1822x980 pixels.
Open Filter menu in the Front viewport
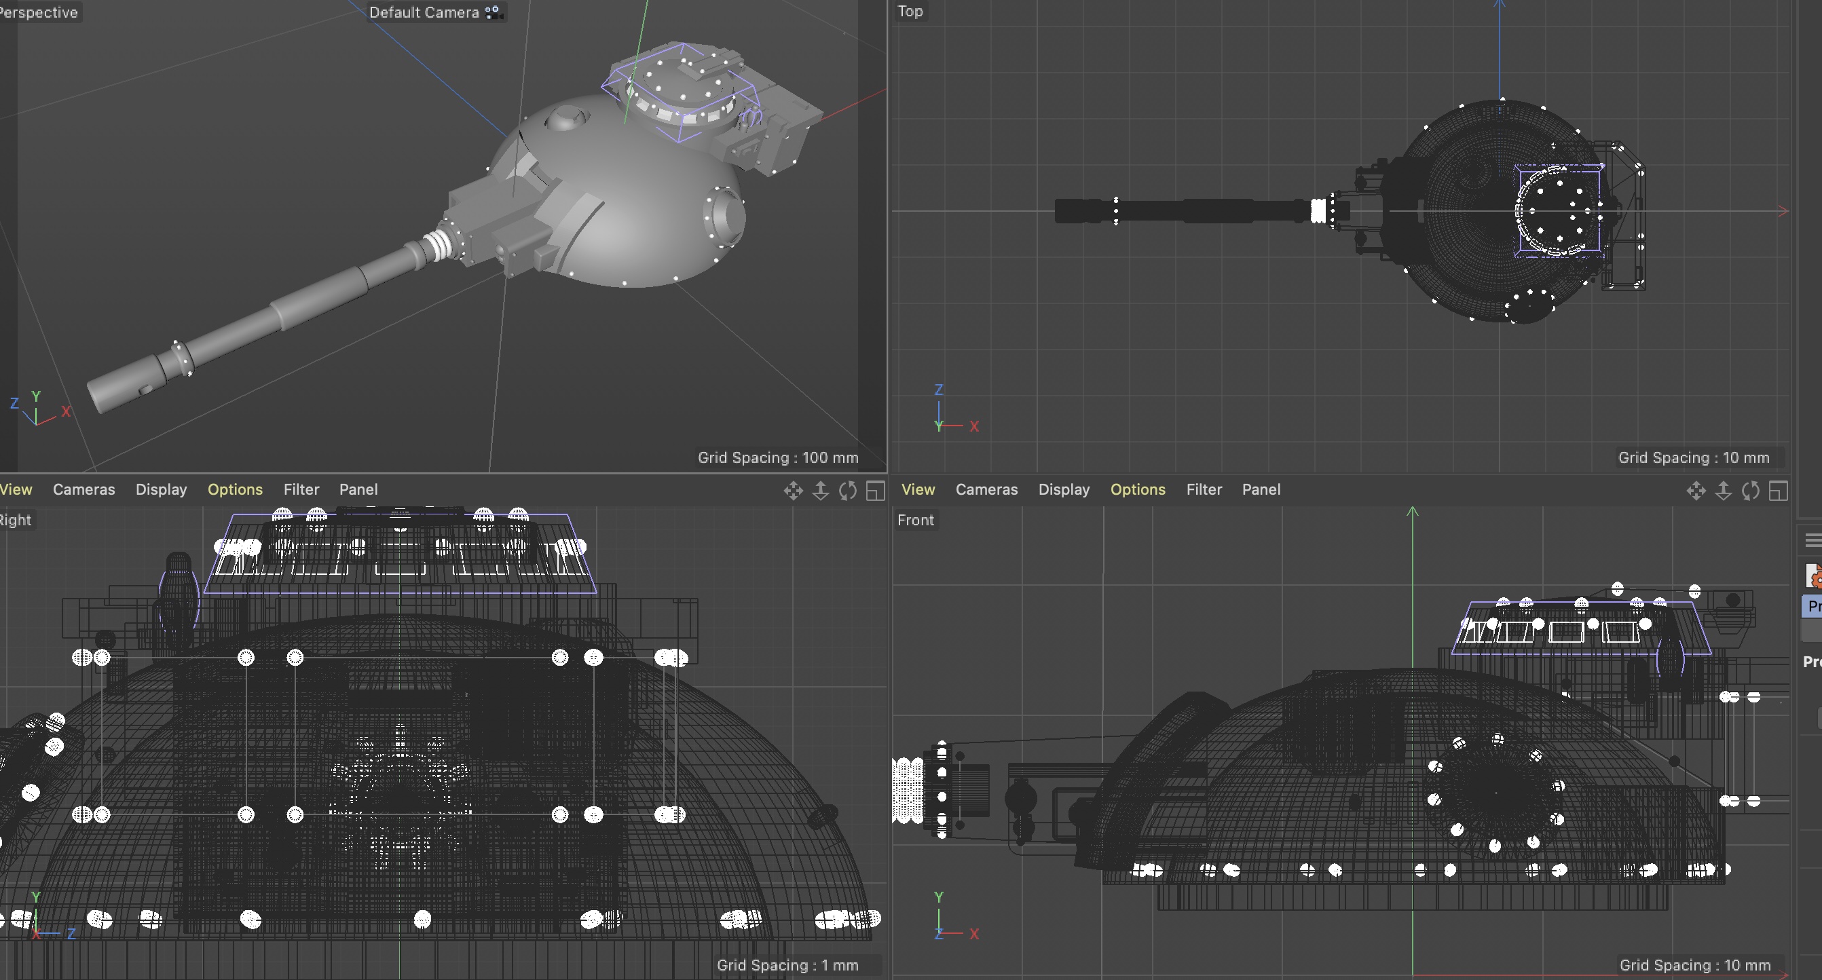[1204, 489]
